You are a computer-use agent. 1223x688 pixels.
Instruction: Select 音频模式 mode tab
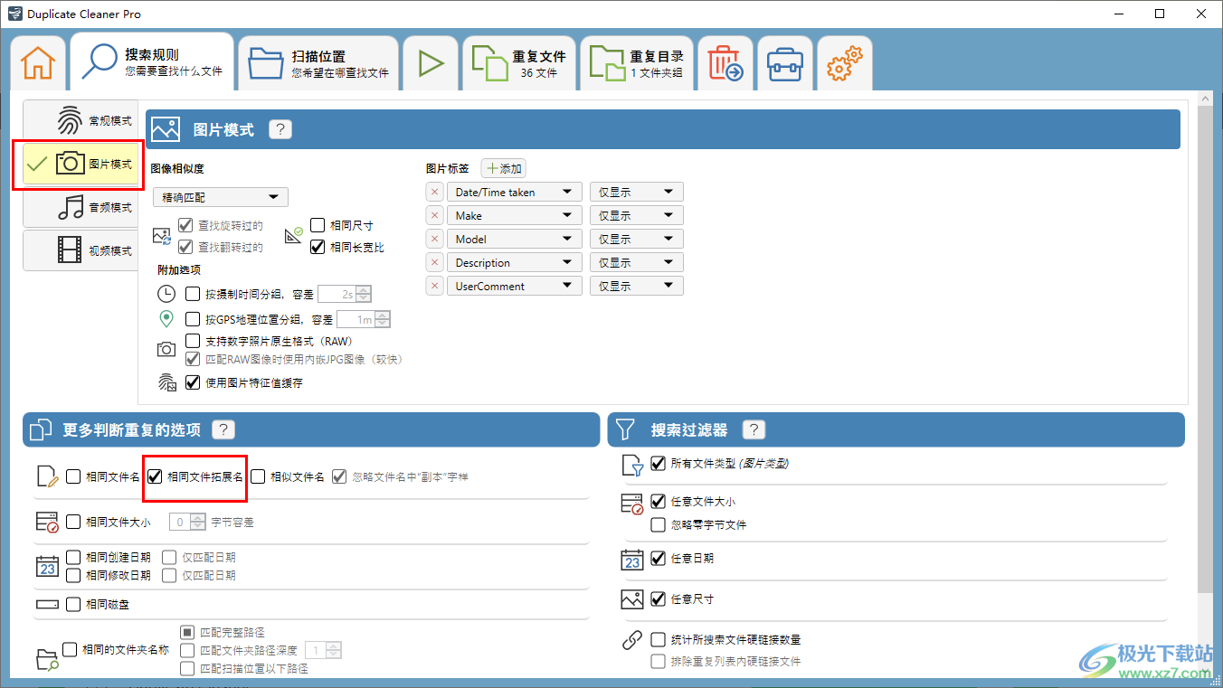81,208
